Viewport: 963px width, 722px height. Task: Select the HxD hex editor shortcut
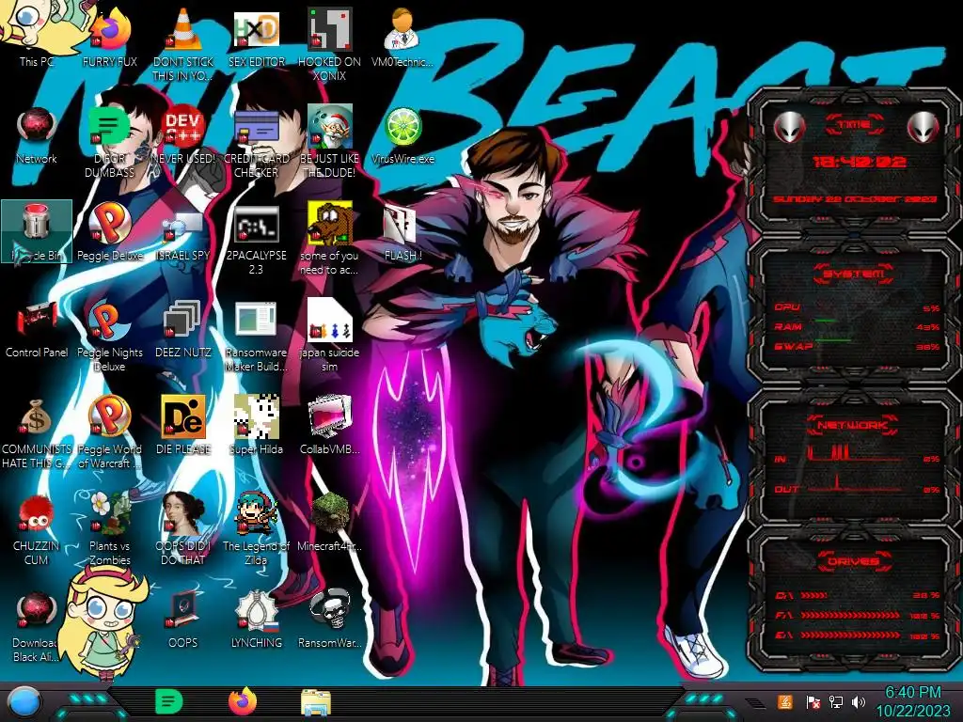256,37
